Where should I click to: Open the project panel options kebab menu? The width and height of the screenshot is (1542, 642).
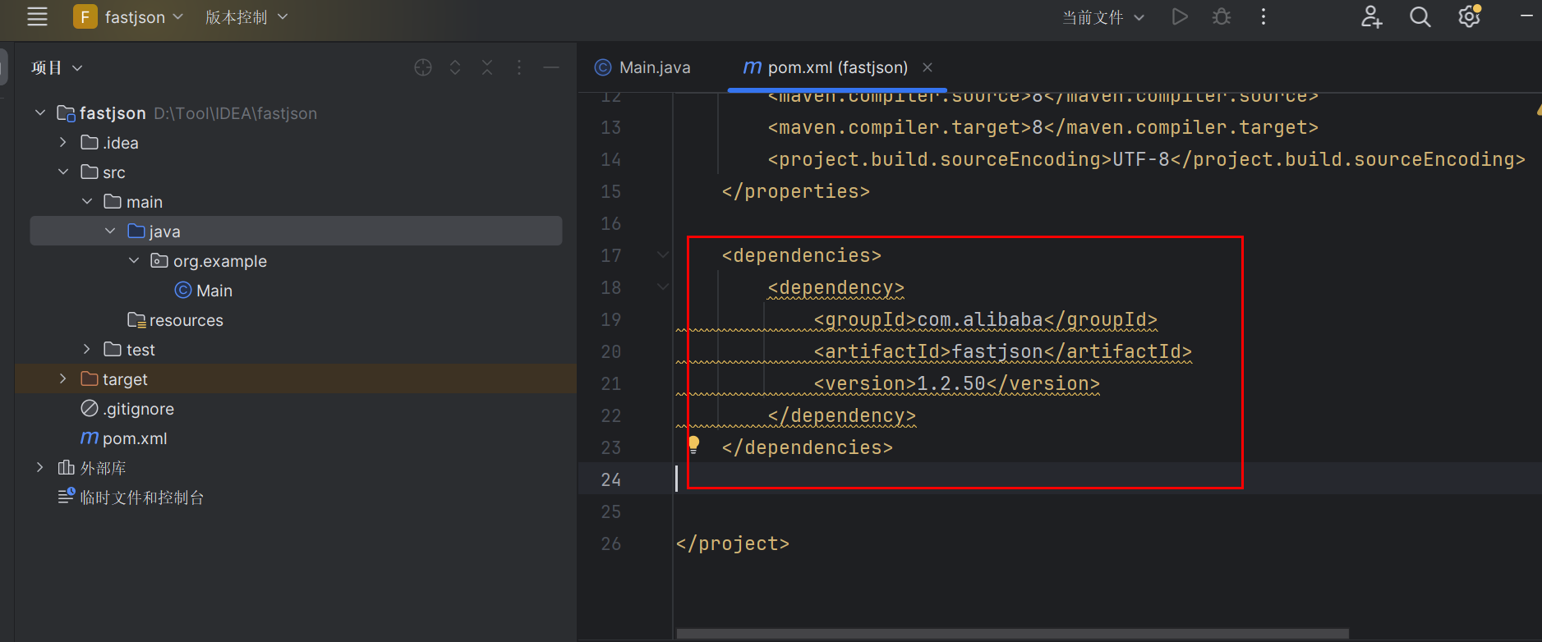point(519,67)
